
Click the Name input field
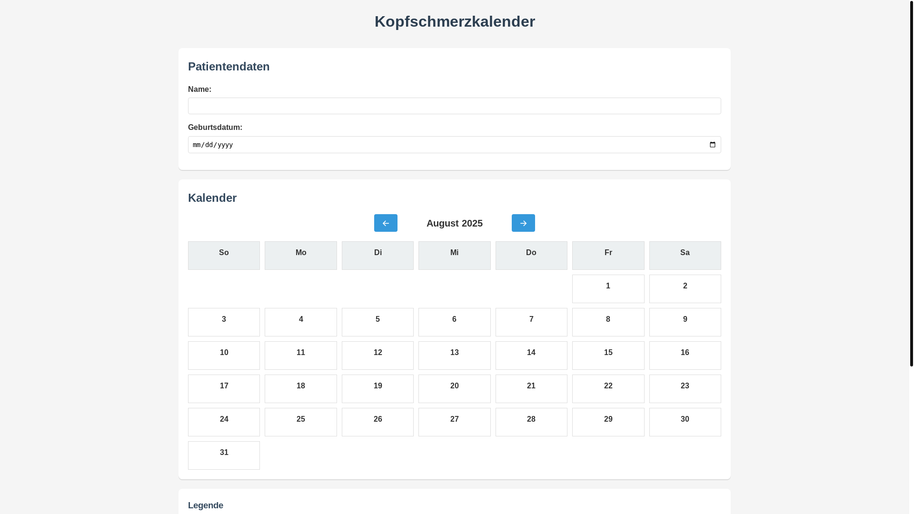[455, 106]
